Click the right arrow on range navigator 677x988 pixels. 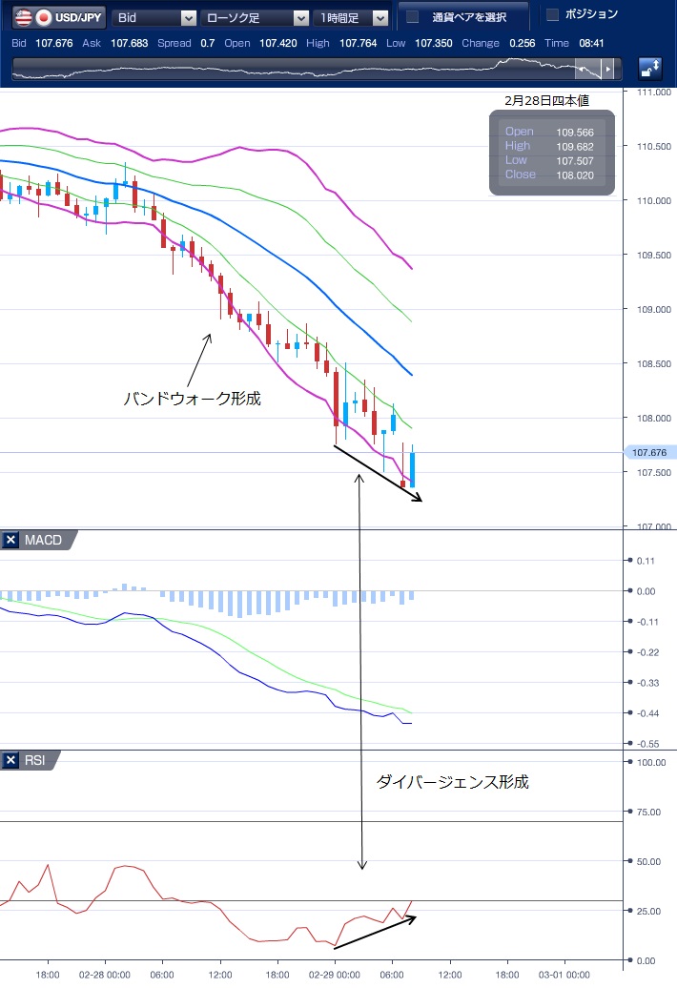click(607, 70)
